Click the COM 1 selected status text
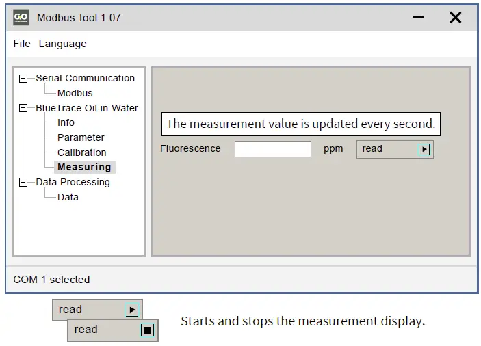 [51, 280]
